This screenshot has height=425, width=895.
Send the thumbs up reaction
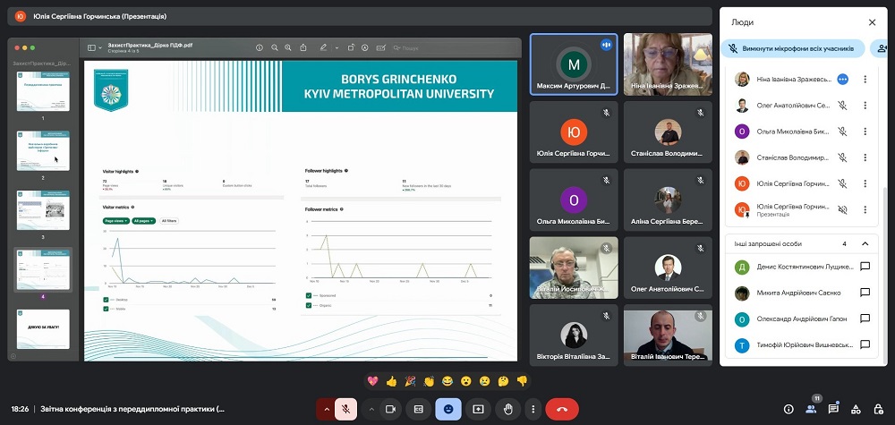click(391, 381)
